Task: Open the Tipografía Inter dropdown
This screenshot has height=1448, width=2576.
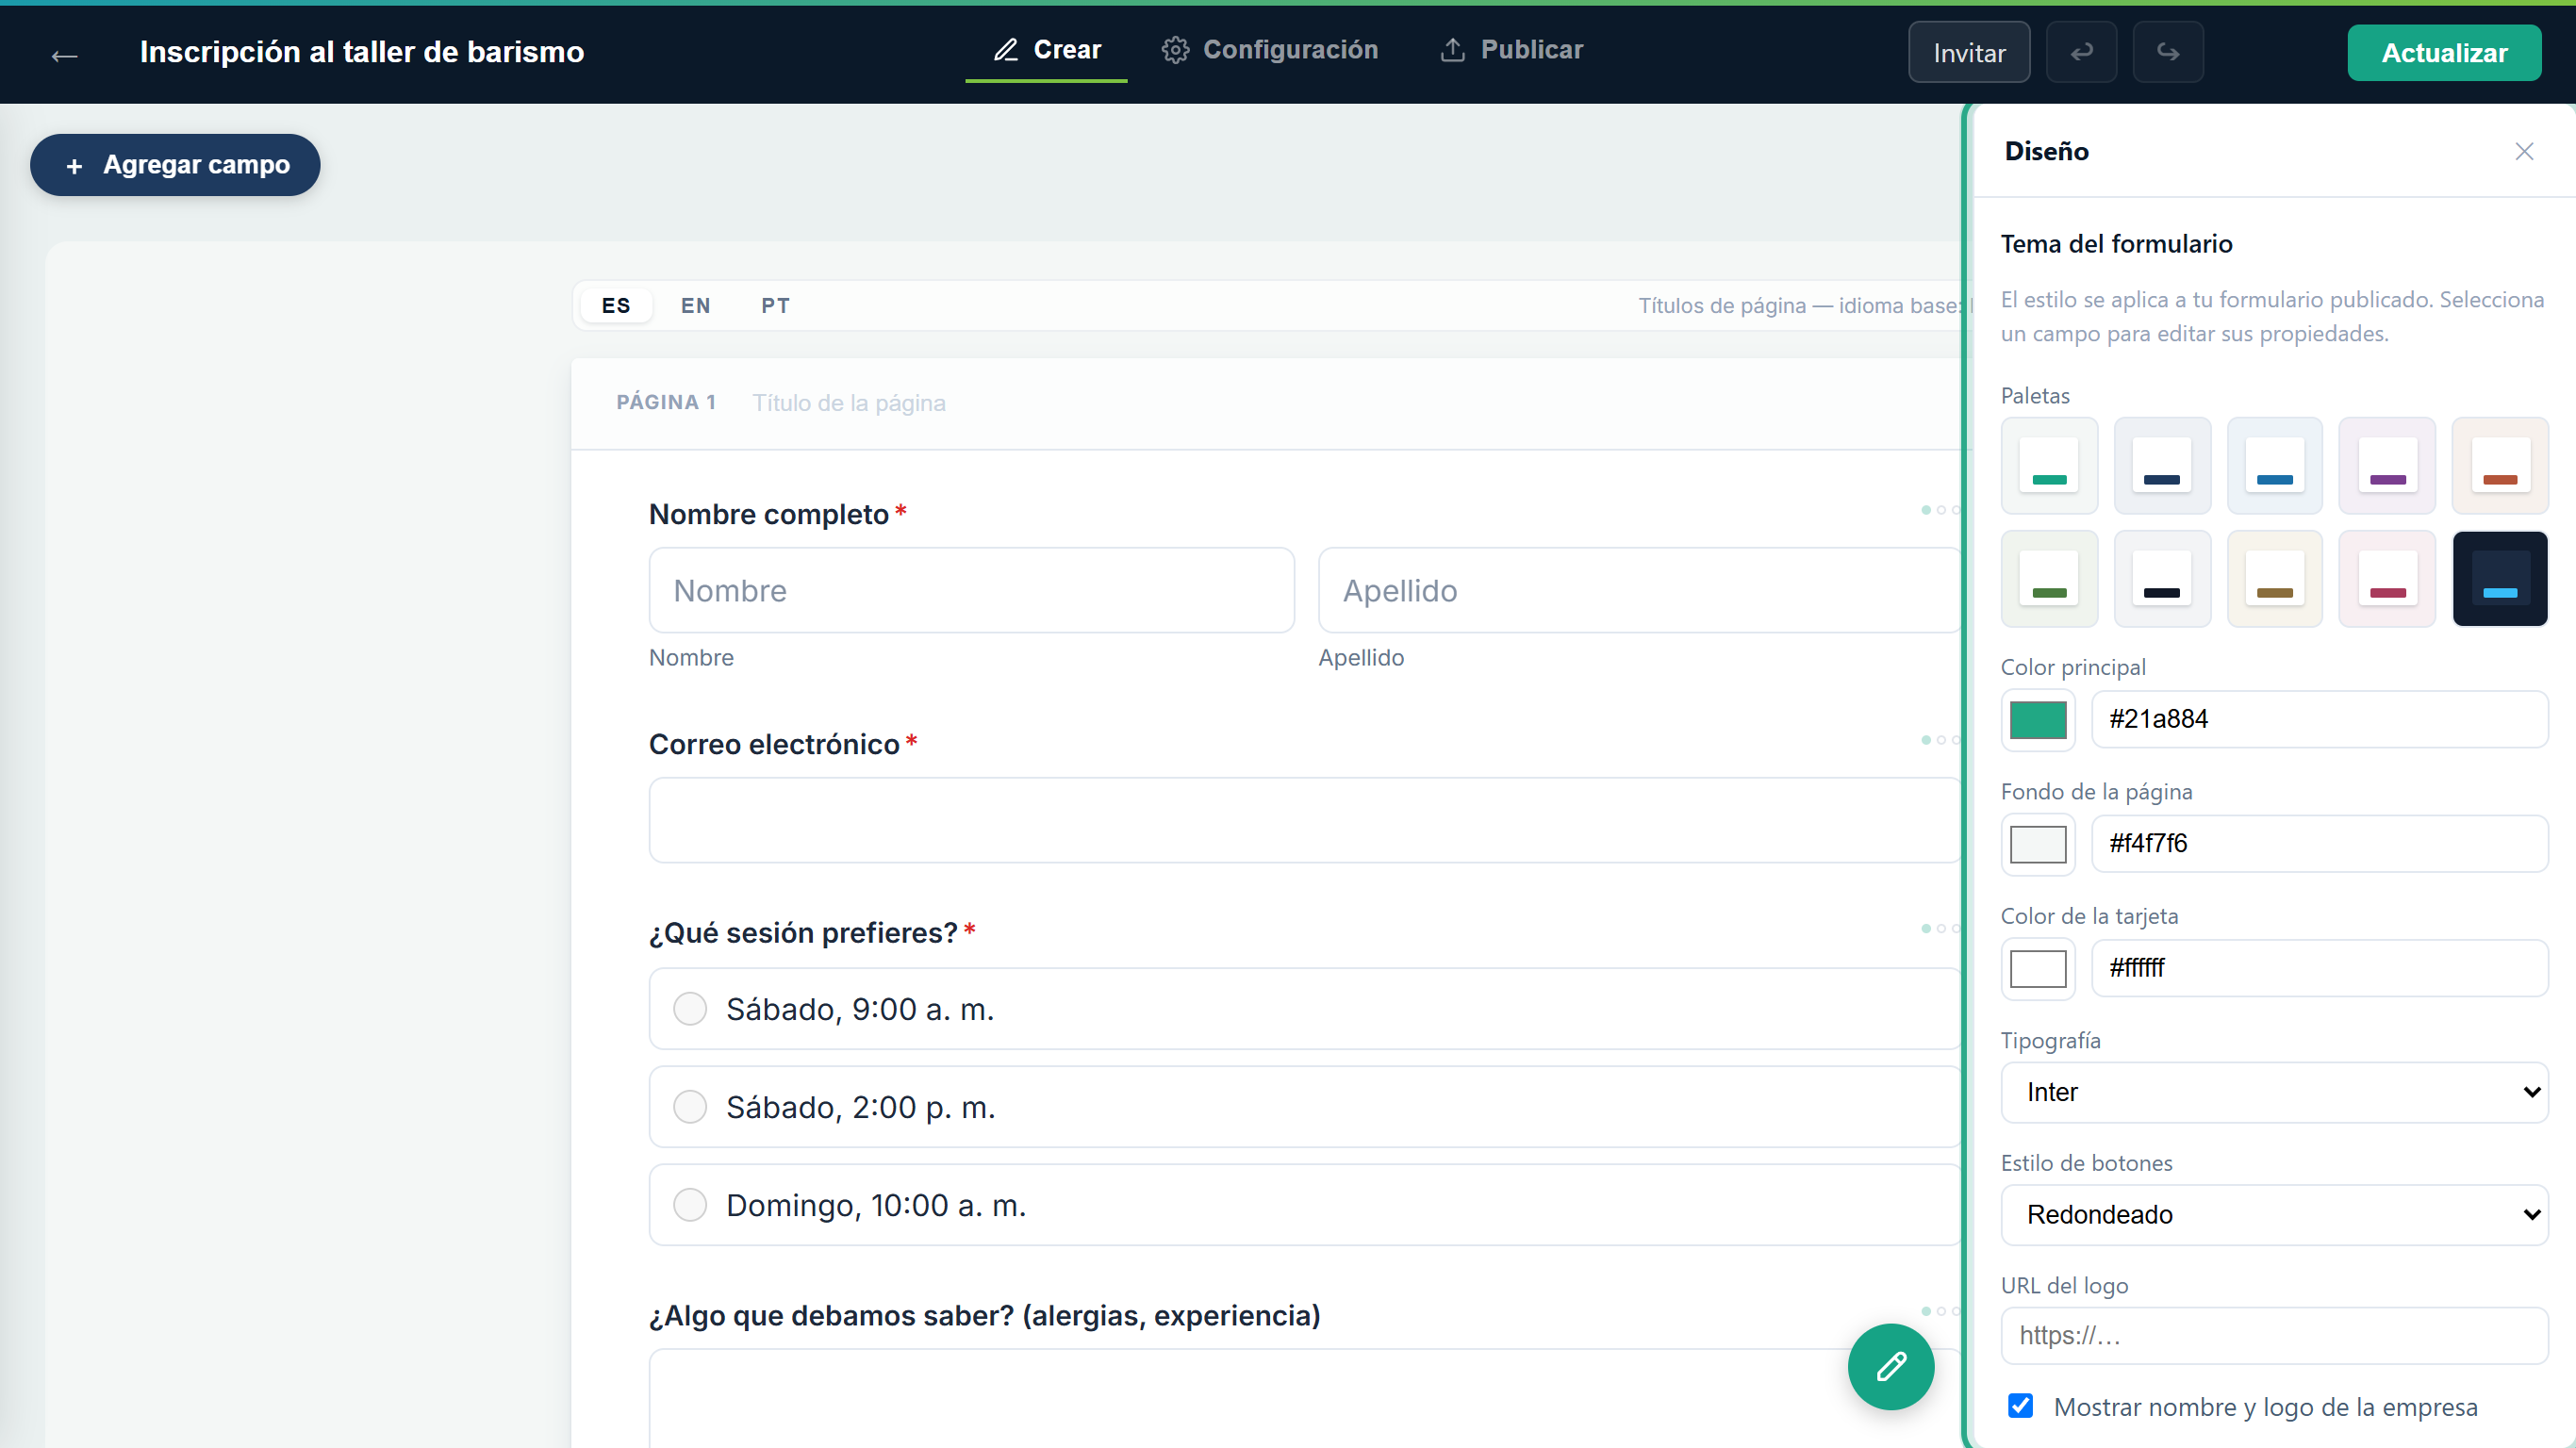Action: point(2274,1092)
